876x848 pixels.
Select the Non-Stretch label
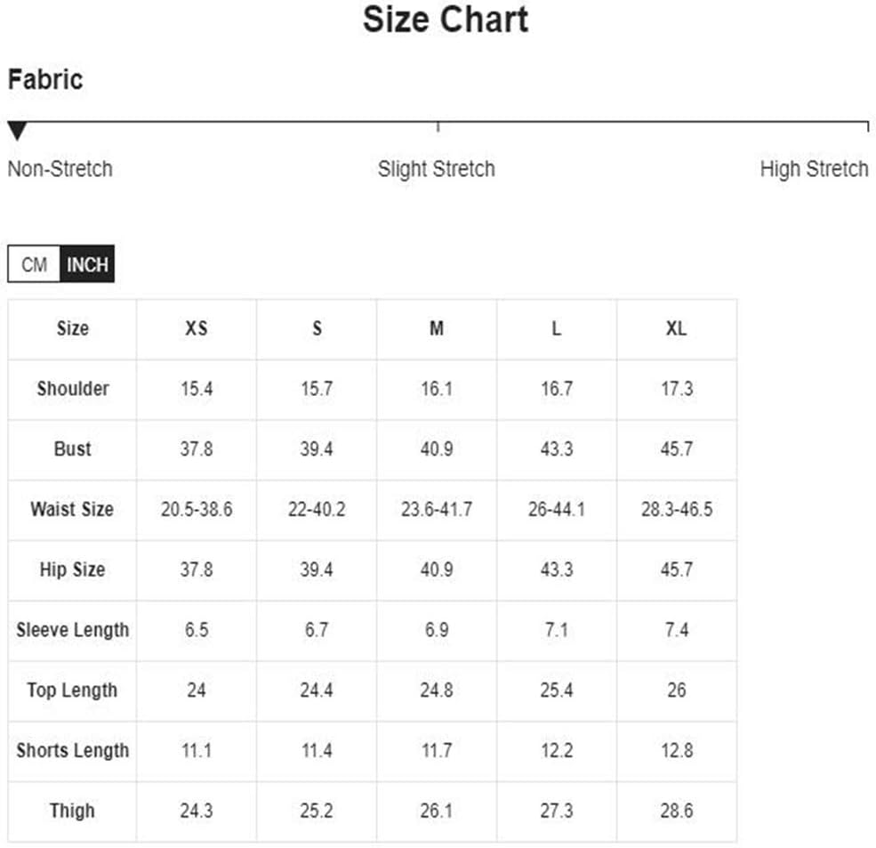60,169
